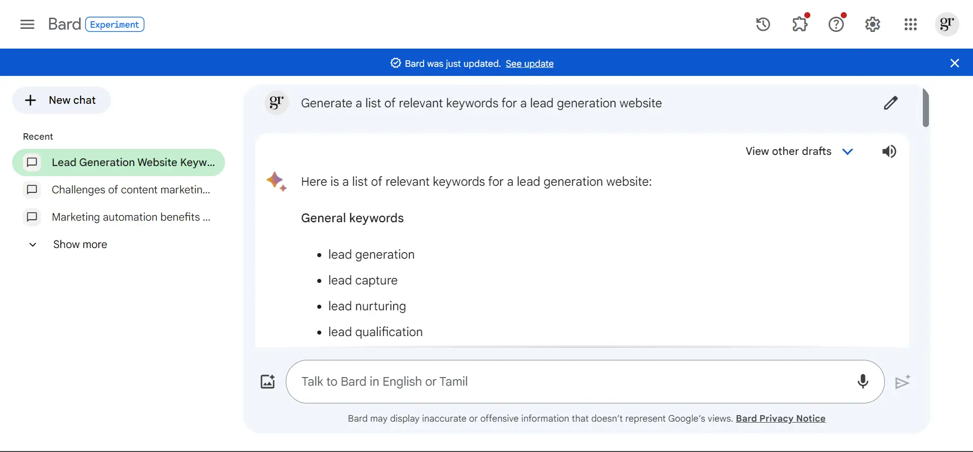Open the hamburger main menu
The height and width of the screenshot is (452, 973).
click(x=27, y=24)
